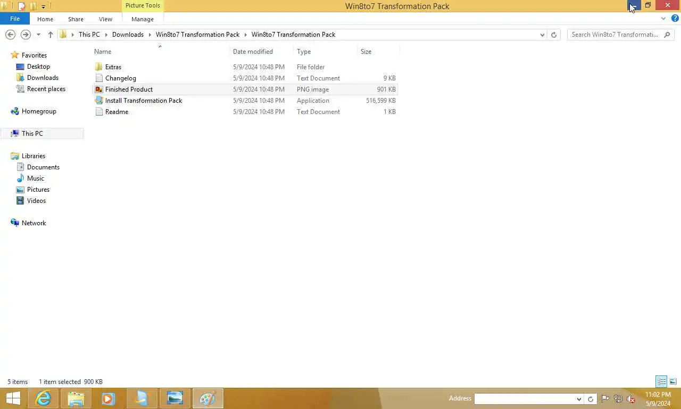Viewport: 681px width, 409px height.
Task: Collapse the ribbon using the chevron
Action: 663,19
